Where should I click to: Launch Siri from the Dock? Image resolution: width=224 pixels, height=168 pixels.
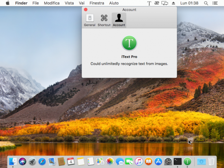click(23, 161)
